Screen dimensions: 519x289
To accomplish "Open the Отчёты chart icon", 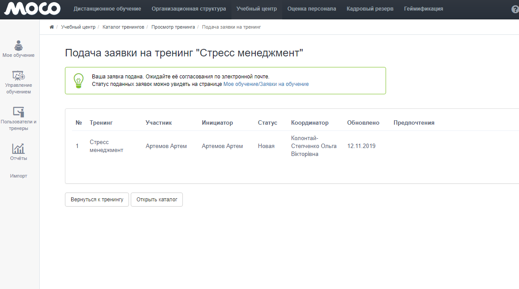I will (x=19, y=148).
